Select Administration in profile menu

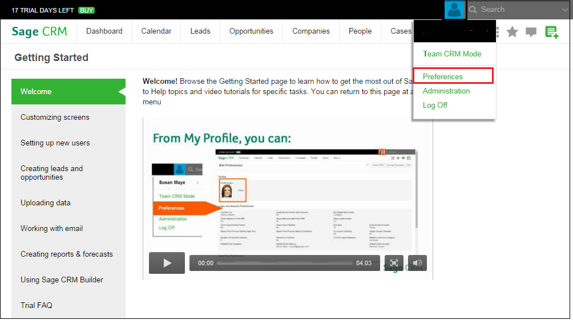[x=446, y=91]
